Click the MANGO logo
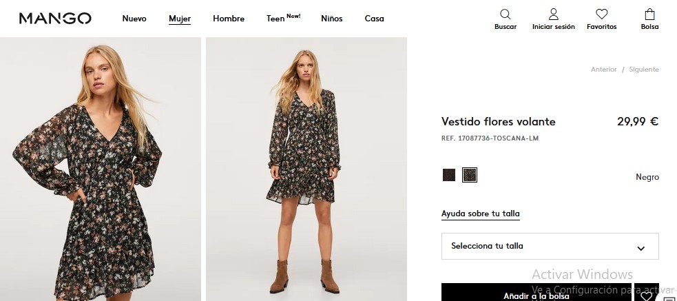 [x=55, y=19]
